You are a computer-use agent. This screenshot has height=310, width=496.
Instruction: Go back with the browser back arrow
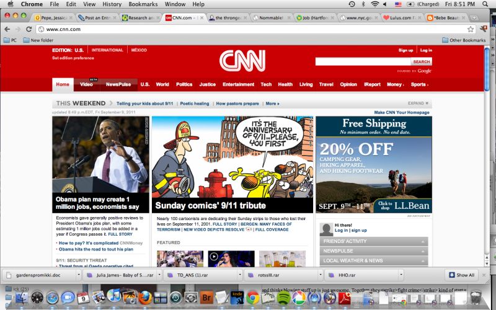pos(7,29)
